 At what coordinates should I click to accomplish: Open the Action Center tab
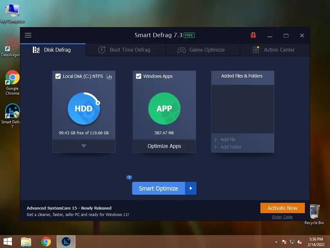coord(275,50)
